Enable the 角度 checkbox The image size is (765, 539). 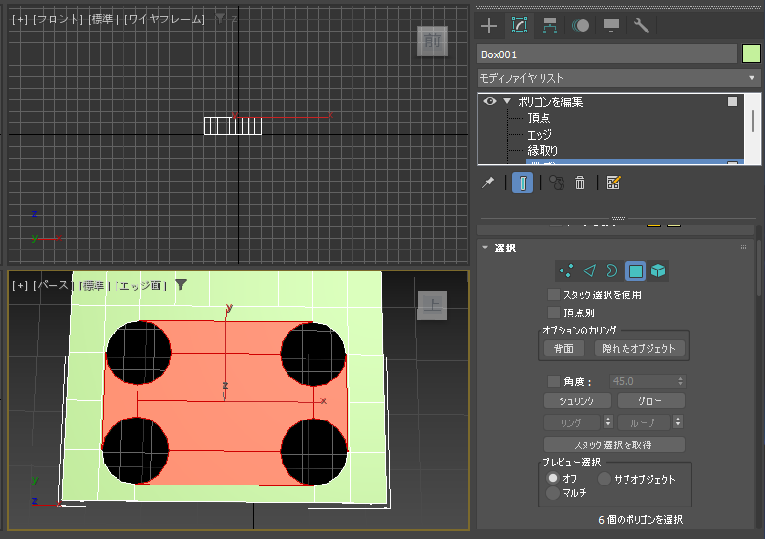tap(554, 381)
